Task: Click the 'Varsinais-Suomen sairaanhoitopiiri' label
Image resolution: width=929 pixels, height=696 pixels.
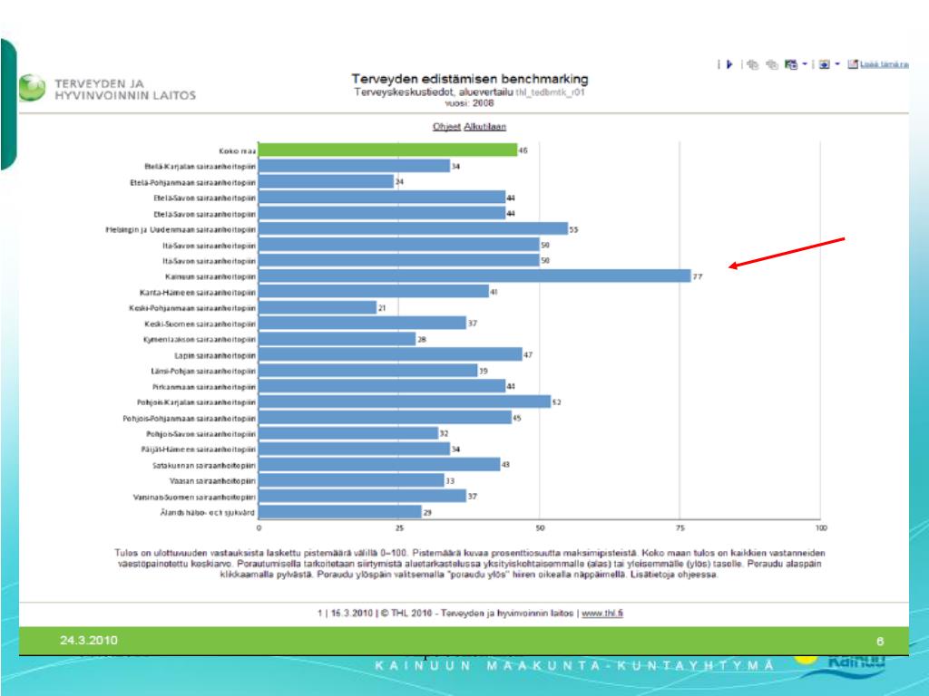Action: (x=194, y=497)
